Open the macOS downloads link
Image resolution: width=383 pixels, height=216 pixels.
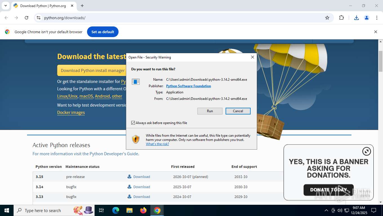click(86, 96)
